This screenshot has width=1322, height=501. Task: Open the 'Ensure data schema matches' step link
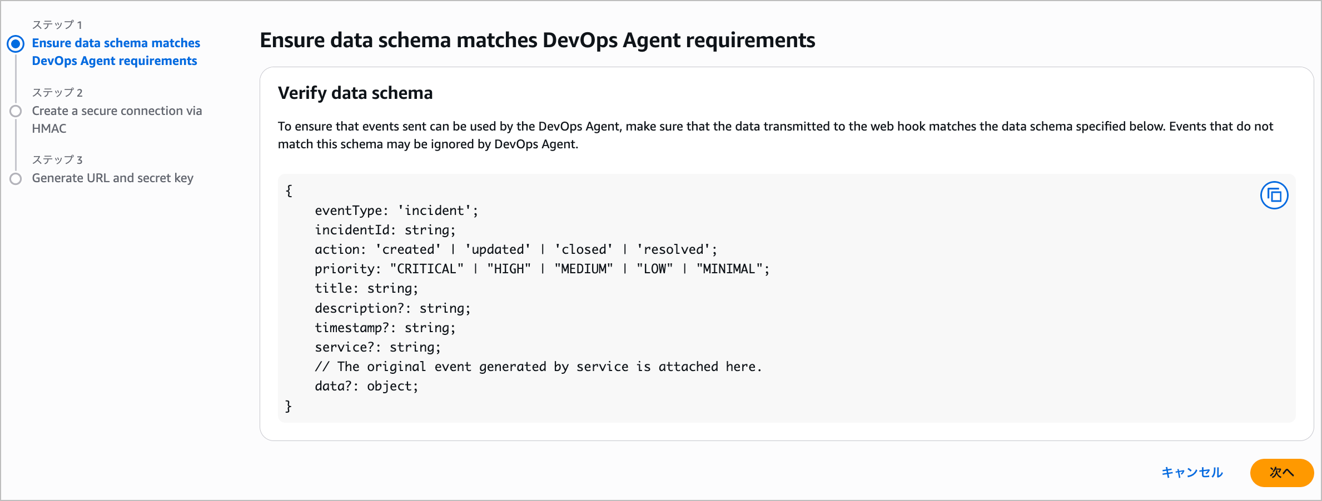pyautogui.click(x=116, y=52)
